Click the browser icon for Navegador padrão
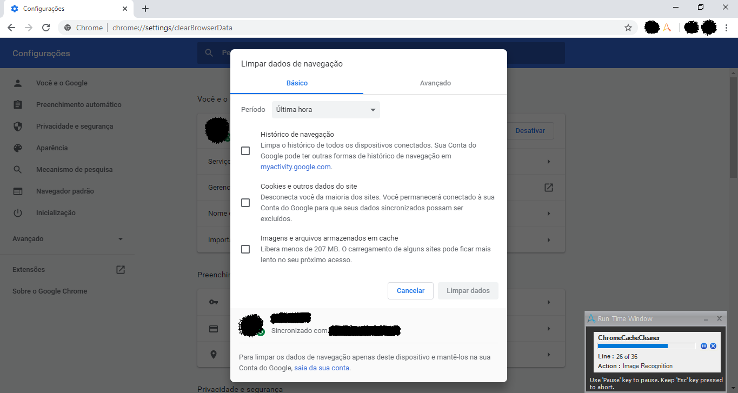Image resolution: width=738 pixels, height=393 pixels. pos(18,191)
